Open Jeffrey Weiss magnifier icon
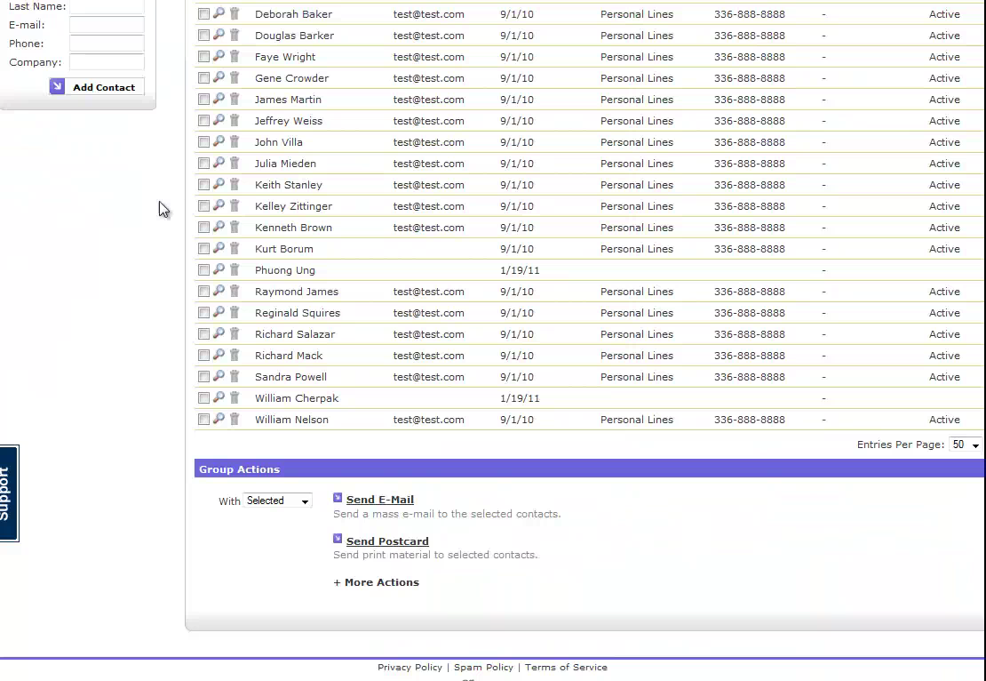Viewport: 986px width, 681px height. pos(219,120)
